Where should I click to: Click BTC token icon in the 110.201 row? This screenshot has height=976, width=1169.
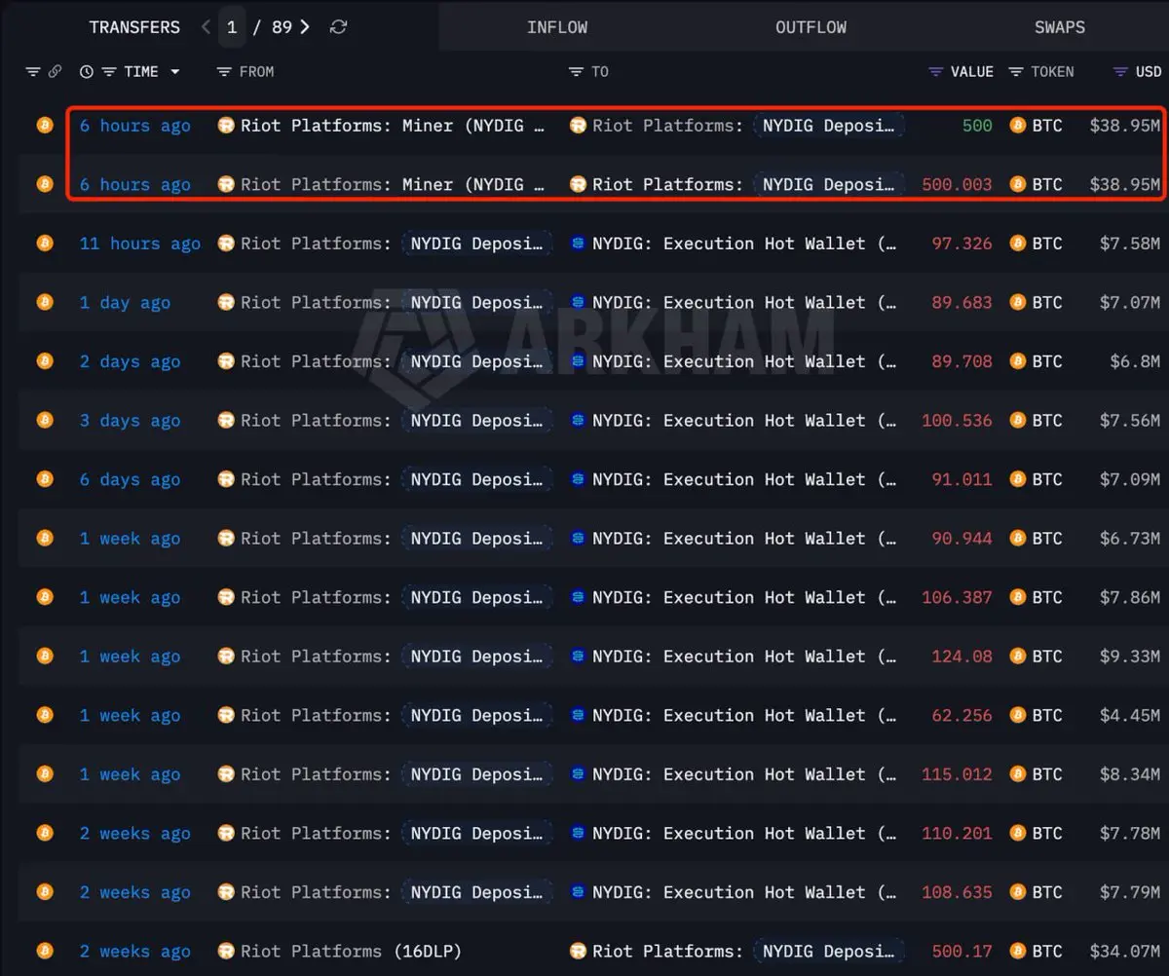(1018, 833)
